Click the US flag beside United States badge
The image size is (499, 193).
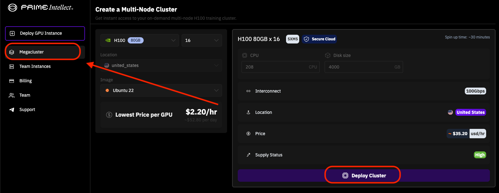[450, 112]
